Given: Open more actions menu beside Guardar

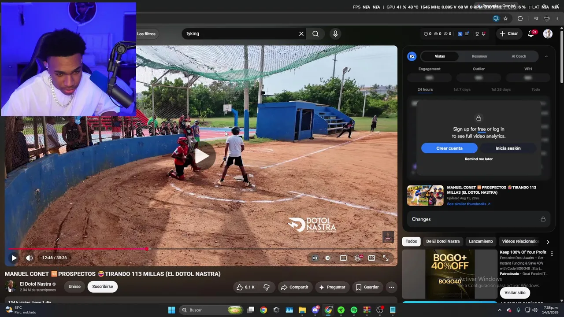Looking at the screenshot, I should 391,287.
